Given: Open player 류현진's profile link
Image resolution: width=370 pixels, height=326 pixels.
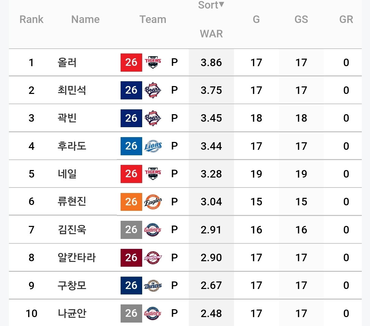Looking at the screenshot, I should point(72,201).
